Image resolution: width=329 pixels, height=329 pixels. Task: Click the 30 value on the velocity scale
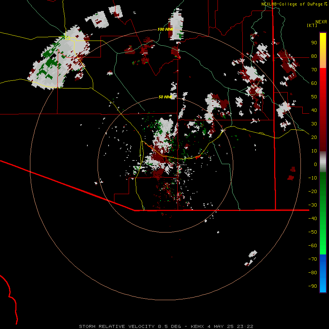click(314, 124)
